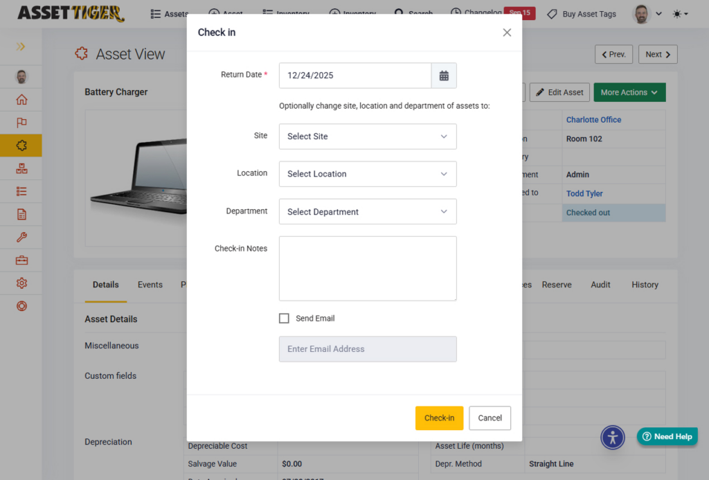Screen dimensions: 709x480
Task: Expand the Select Location dropdown
Action: pos(368,174)
